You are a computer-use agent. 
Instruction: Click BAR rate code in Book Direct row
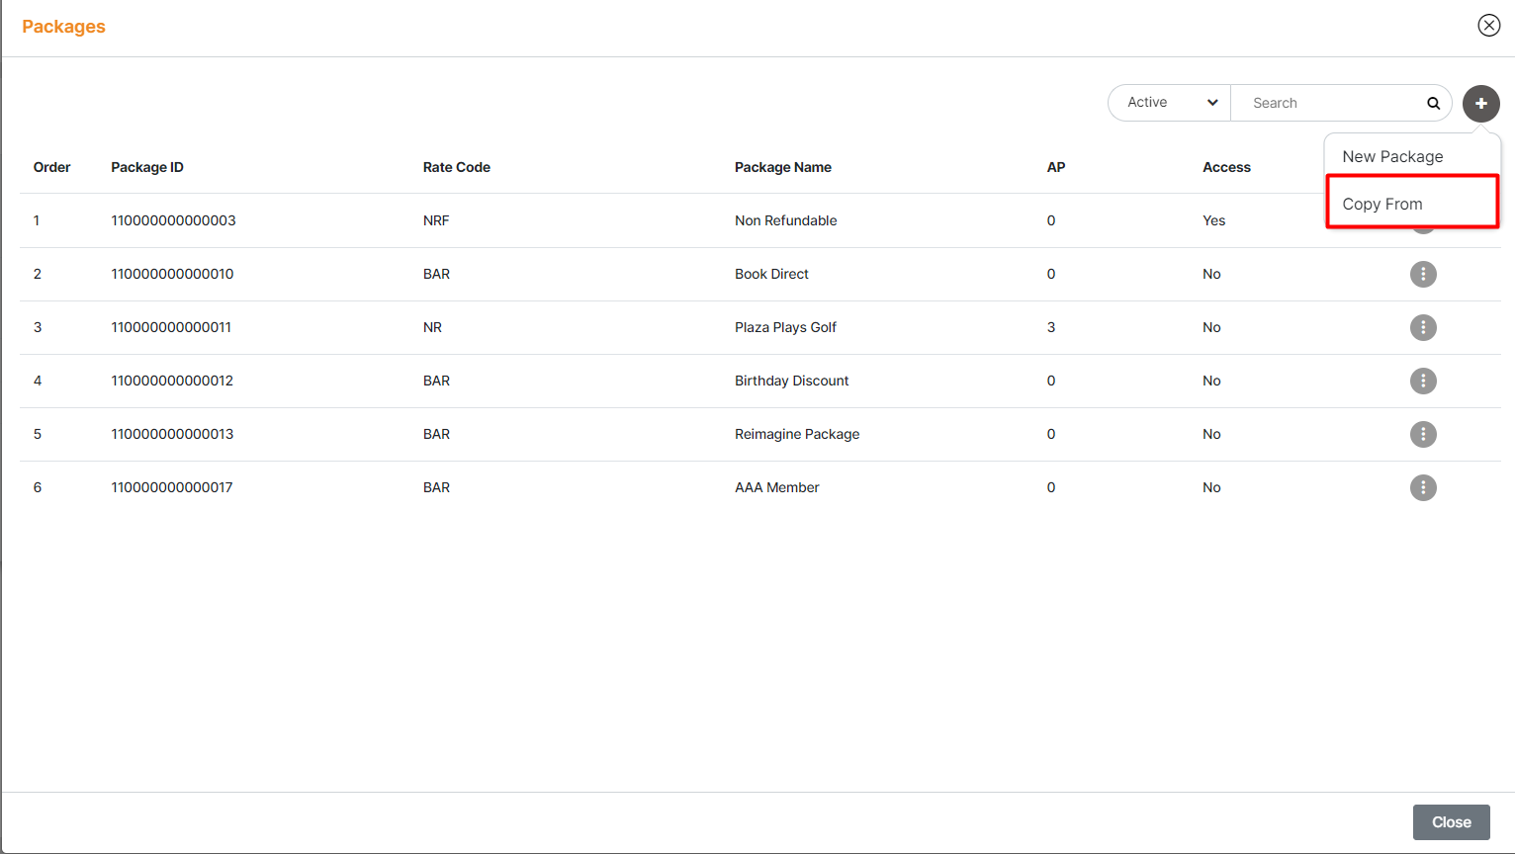436,274
